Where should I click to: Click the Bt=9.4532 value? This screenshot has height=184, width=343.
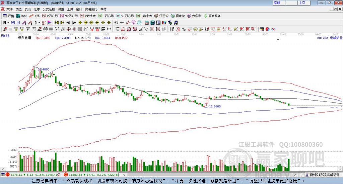[x=121, y=38]
